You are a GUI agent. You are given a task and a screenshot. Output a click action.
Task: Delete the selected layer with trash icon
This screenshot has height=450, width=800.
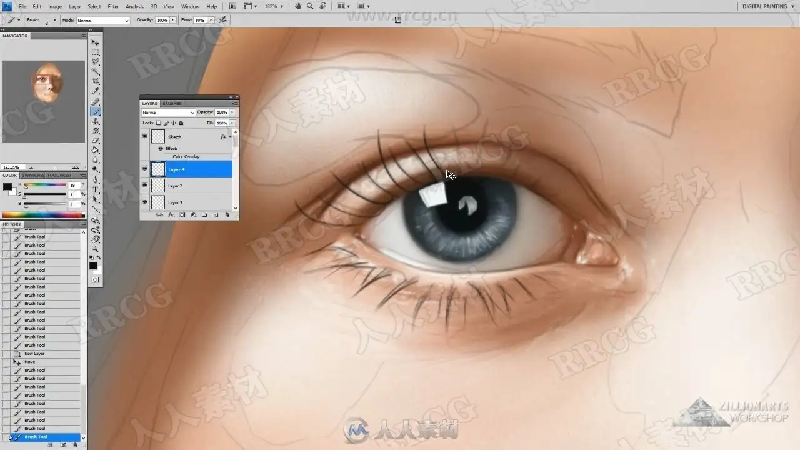[x=227, y=215]
